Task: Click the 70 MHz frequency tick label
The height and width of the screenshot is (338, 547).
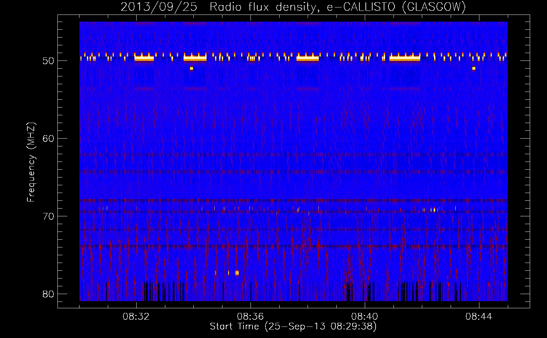Action: pos(48,216)
